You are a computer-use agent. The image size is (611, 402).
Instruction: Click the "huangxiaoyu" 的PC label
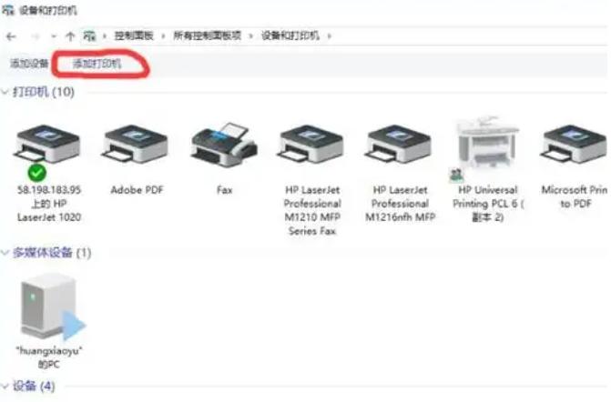49,357
